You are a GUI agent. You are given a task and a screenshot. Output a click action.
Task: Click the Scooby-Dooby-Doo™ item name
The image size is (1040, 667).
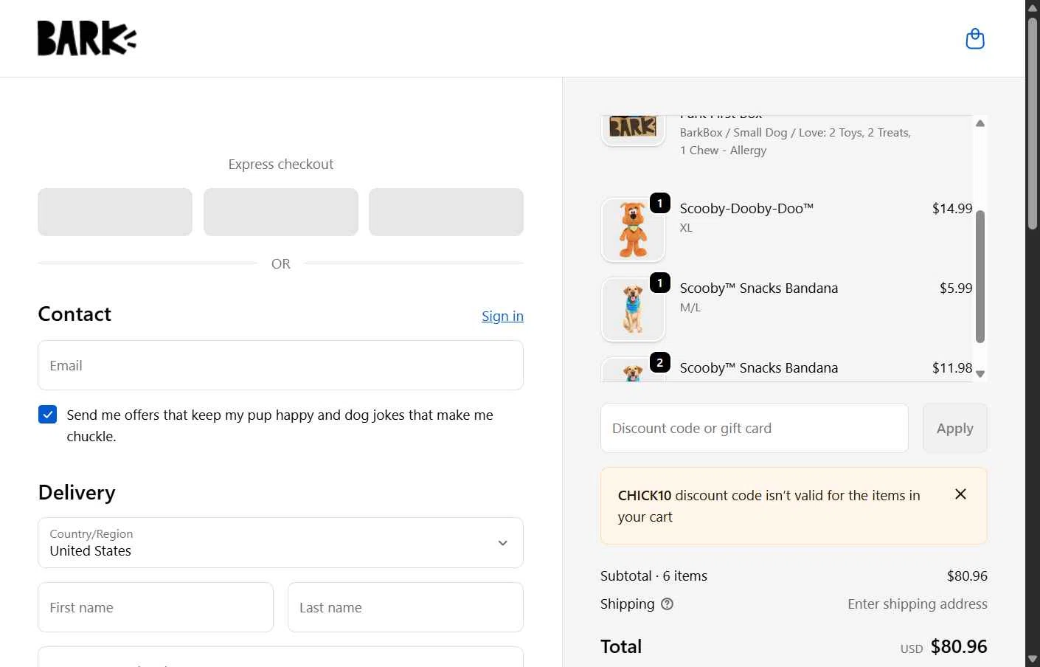point(746,209)
